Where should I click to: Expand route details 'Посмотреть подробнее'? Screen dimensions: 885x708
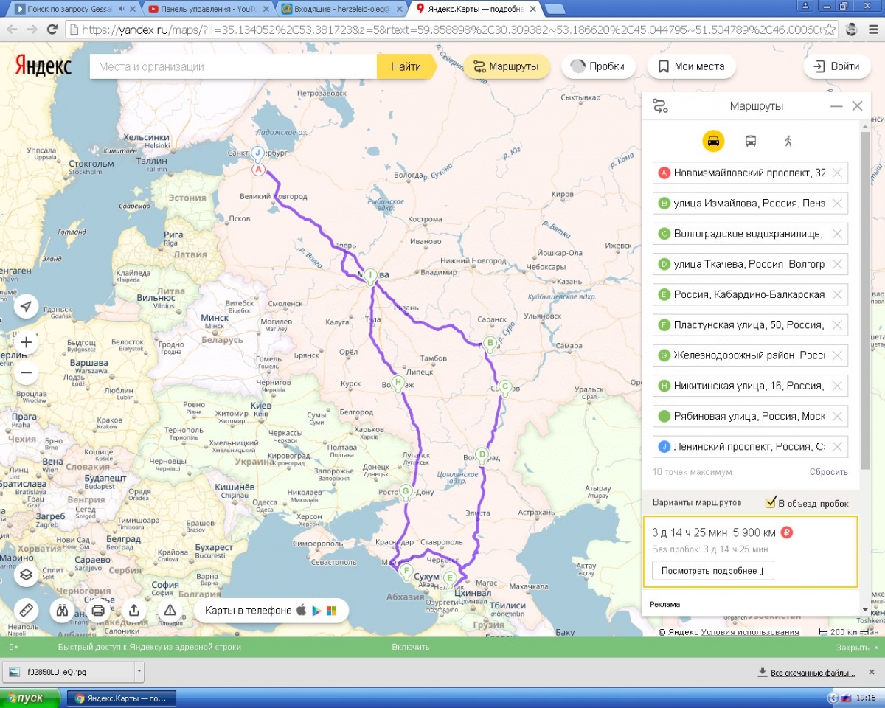coord(712,570)
